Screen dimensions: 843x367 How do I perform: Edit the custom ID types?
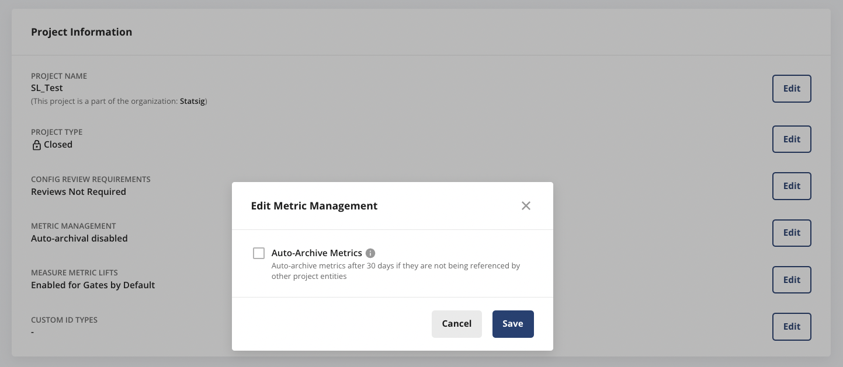[x=792, y=326]
